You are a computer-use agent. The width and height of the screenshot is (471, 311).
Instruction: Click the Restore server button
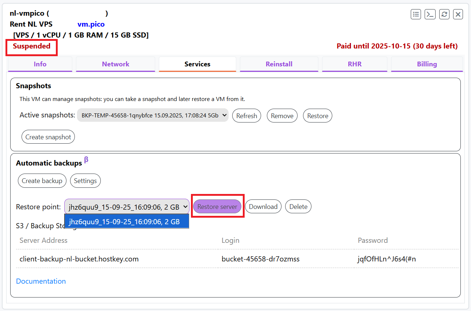click(217, 207)
